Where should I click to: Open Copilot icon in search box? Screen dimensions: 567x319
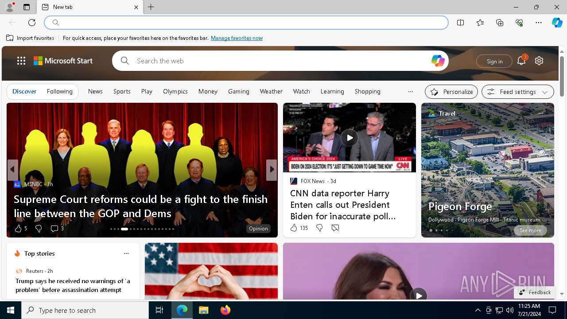pos(438,61)
